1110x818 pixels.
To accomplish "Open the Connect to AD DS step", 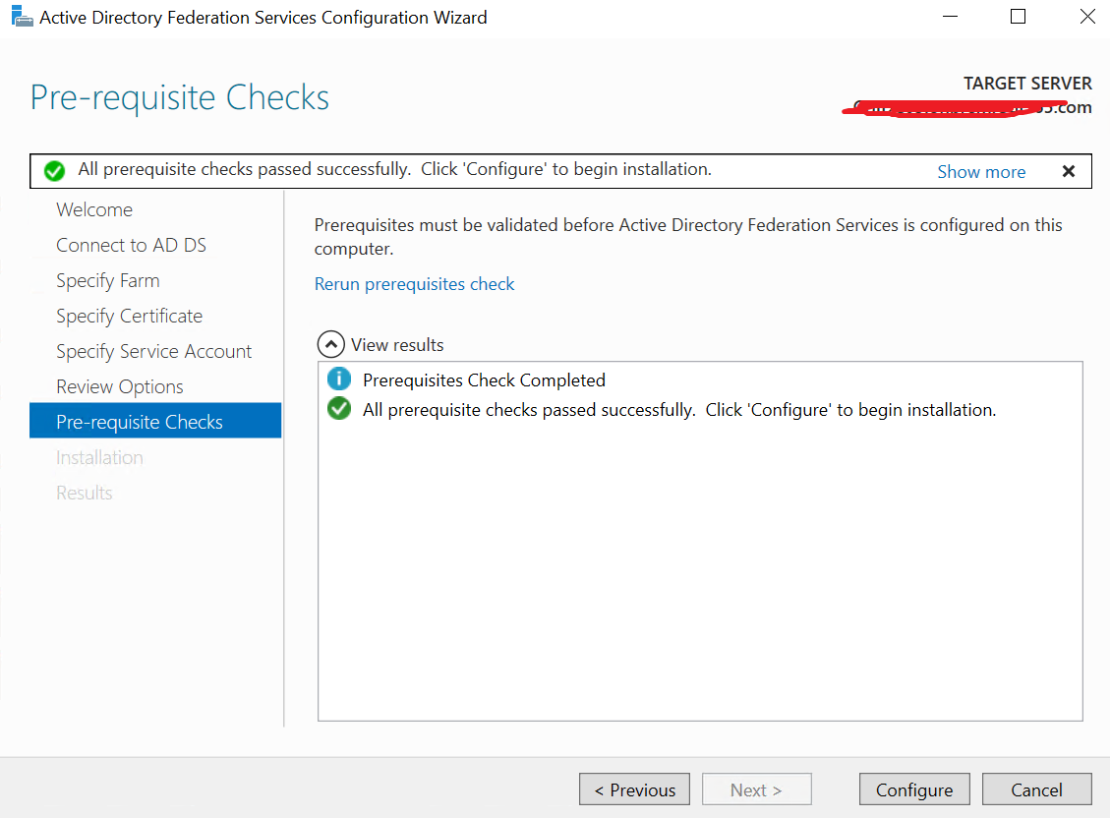I will [131, 245].
